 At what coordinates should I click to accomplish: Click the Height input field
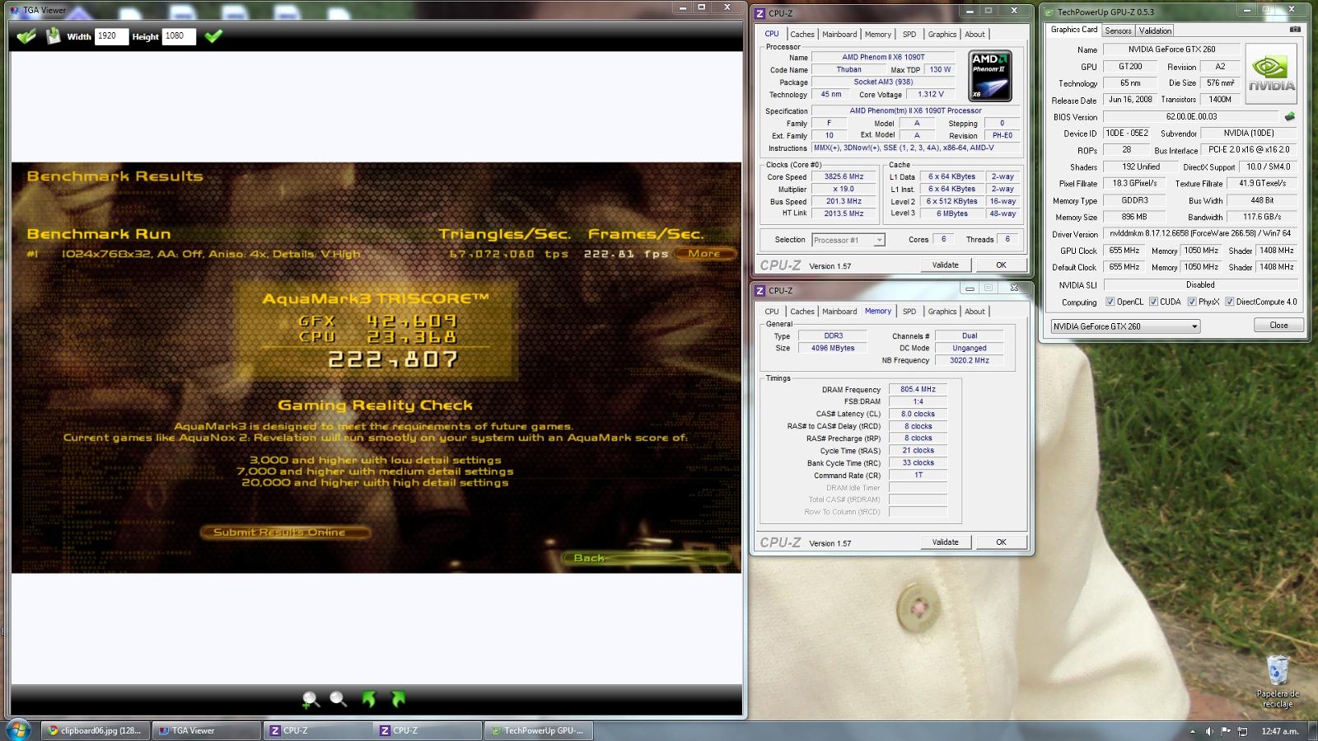tap(179, 36)
